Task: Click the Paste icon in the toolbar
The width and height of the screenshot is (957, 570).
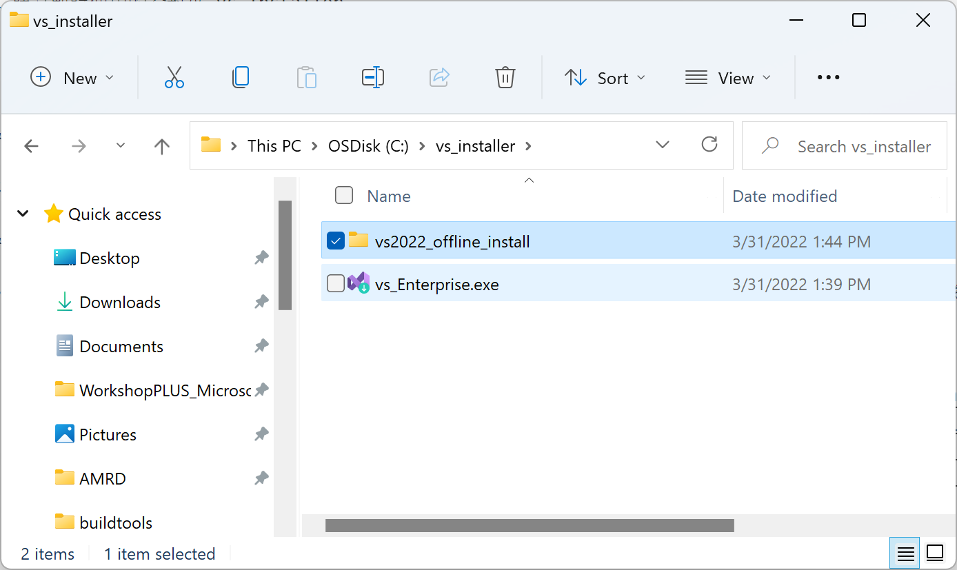Action: click(307, 77)
